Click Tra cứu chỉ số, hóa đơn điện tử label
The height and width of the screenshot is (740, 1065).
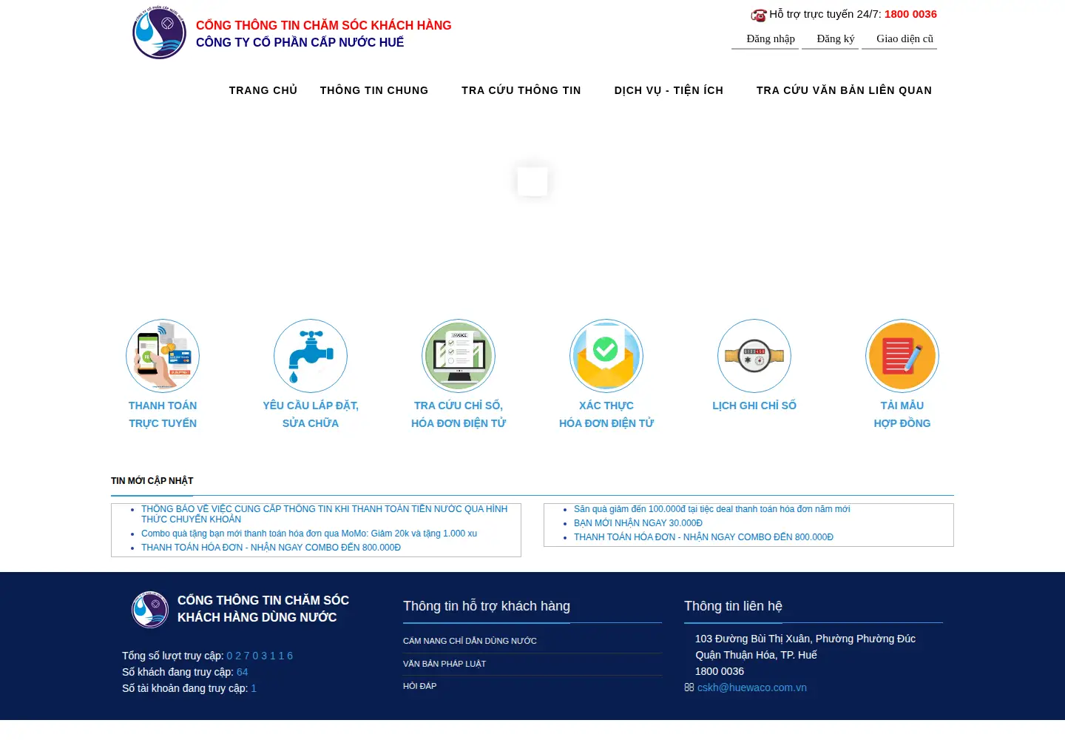click(x=459, y=414)
